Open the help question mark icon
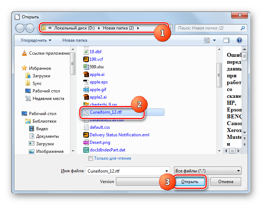Screen dimensions: 262x205 coord(239,40)
